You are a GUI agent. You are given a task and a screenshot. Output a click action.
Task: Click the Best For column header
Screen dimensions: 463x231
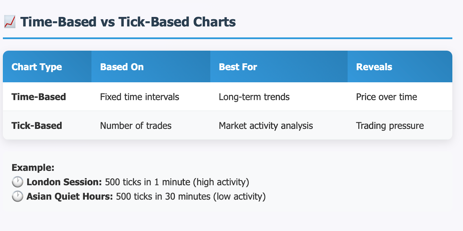click(238, 67)
